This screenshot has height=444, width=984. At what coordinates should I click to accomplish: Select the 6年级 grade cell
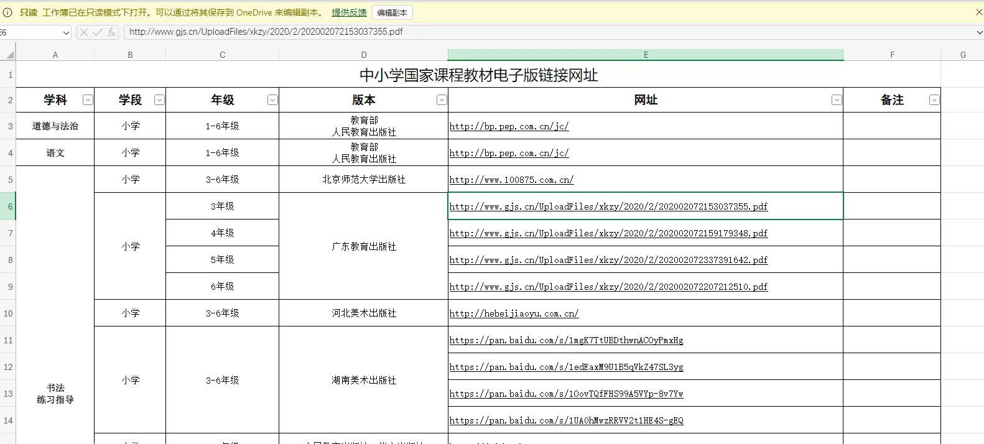pos(222,286)
